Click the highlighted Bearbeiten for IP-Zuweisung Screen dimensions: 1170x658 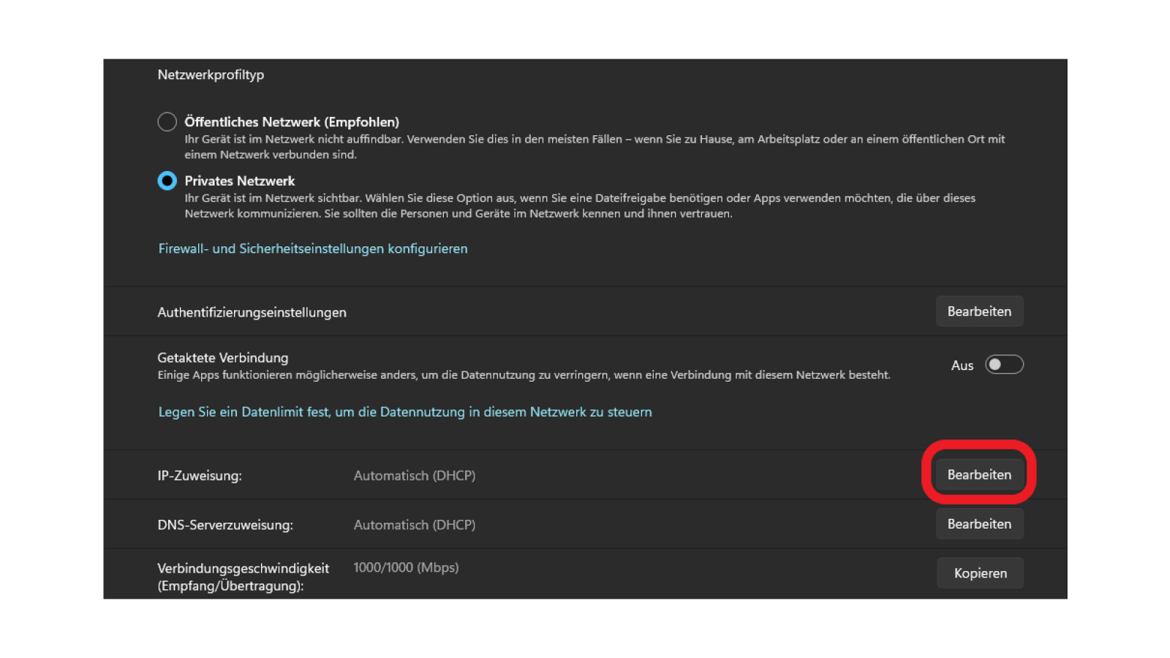pos(980,474)
